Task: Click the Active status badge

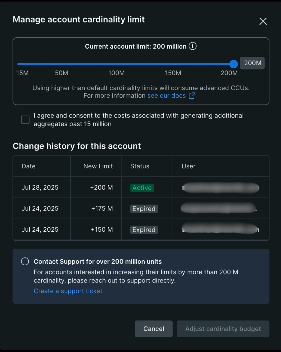Action: click(x=142, y=188)
